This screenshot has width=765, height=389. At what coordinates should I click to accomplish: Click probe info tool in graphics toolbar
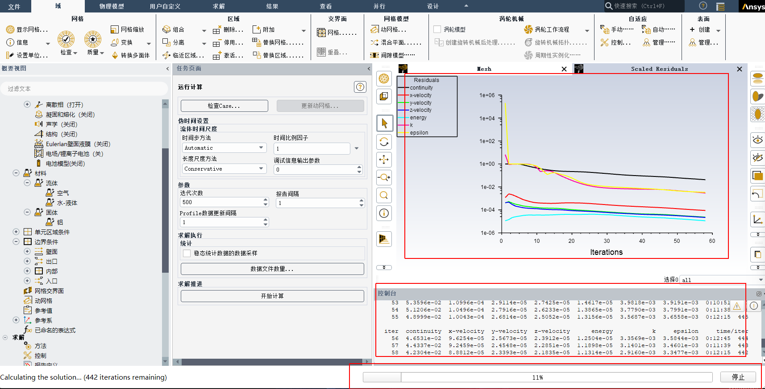384,213
